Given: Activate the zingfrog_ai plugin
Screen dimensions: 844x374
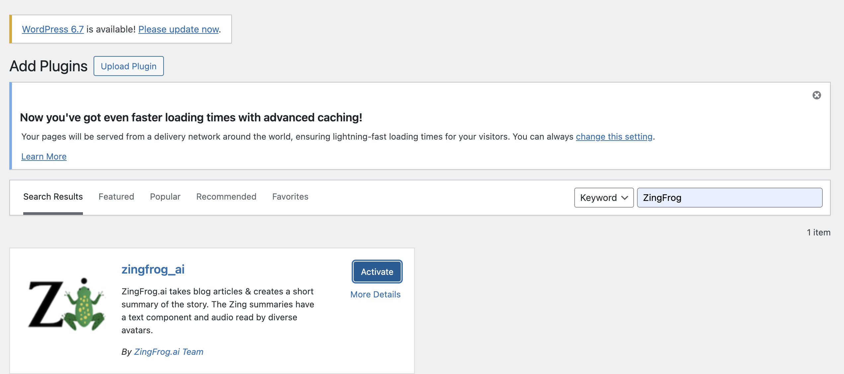Looking at the screenshot, I should [377, 272].
